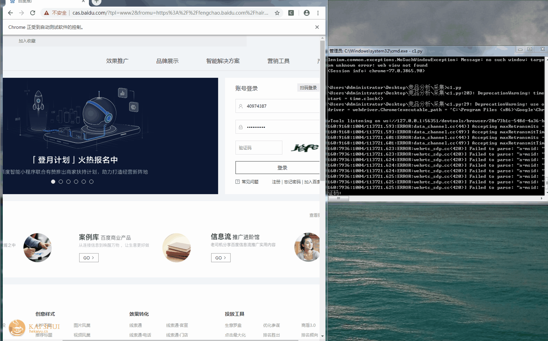Screen dimensions: 548x341
Task: Open the 点击最大化 link
Action: tap(235, 335)
